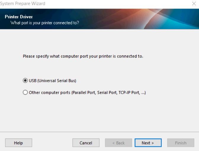Click the grayed-out < Back button

[118, 143]
